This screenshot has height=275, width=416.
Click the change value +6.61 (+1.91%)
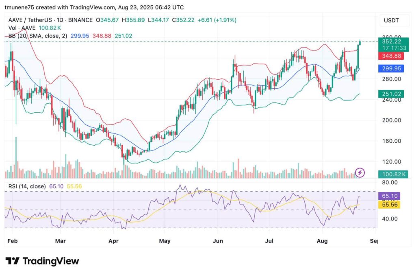click(217, 20)
